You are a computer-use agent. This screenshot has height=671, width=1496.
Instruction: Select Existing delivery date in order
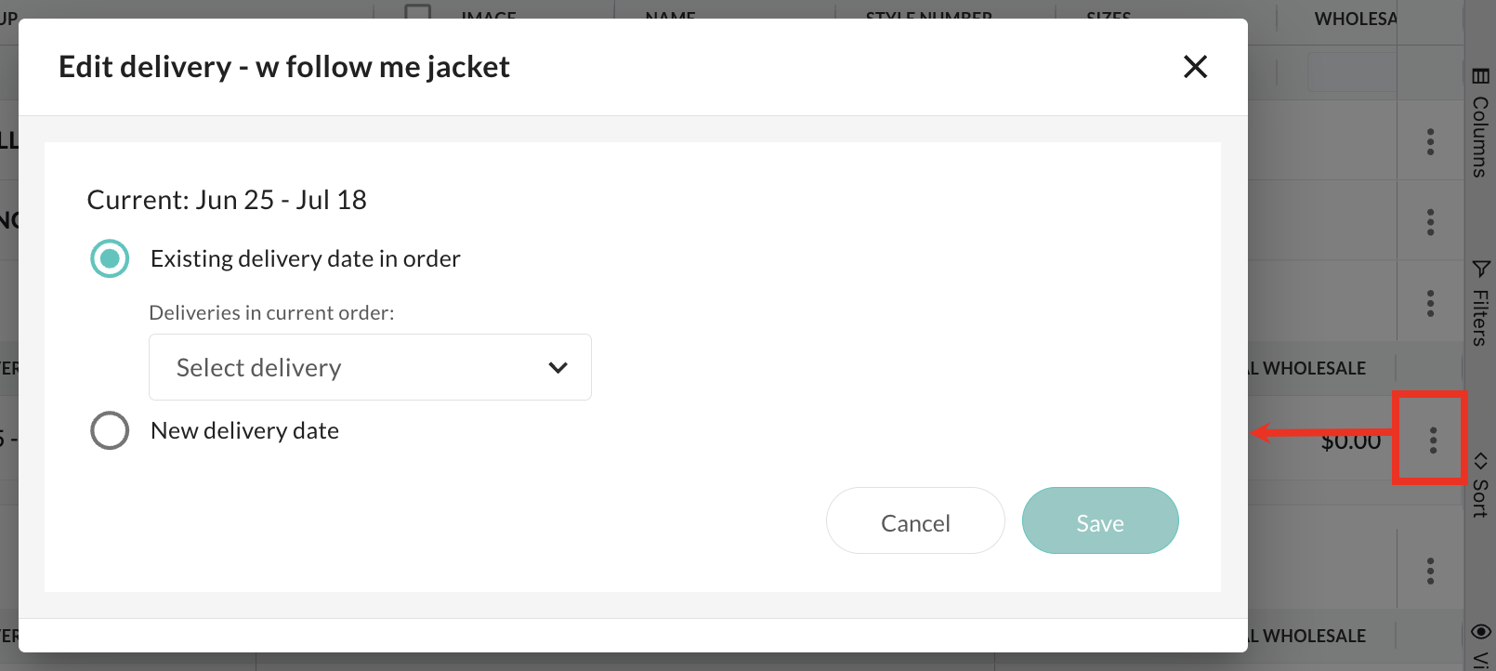110,258
